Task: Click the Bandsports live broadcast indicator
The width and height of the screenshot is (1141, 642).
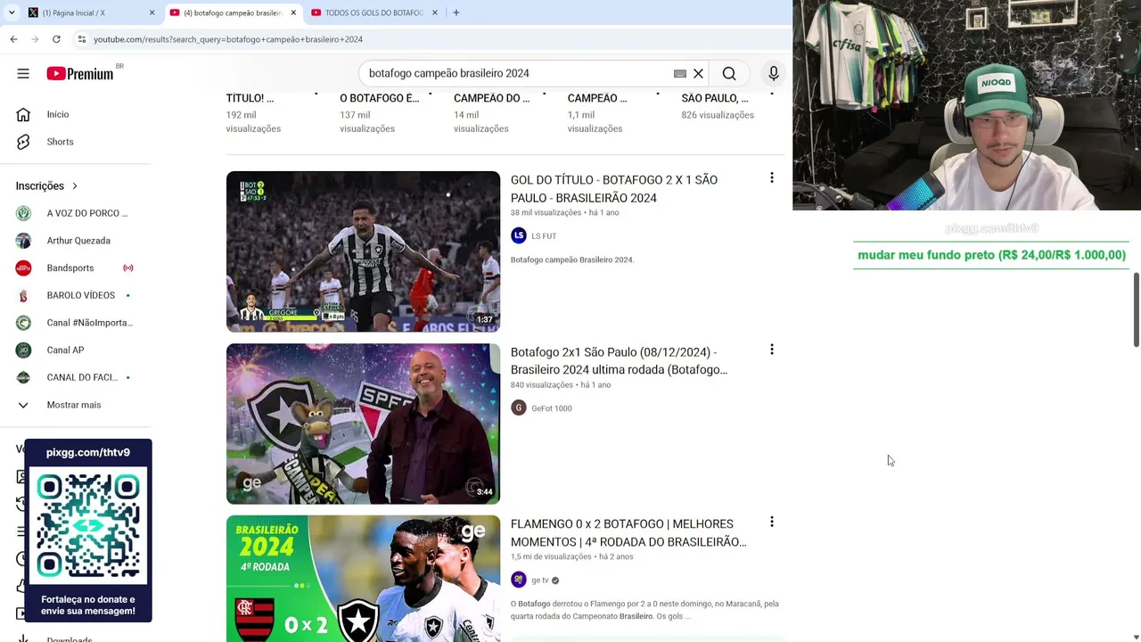Action: [x=127, y=267]
